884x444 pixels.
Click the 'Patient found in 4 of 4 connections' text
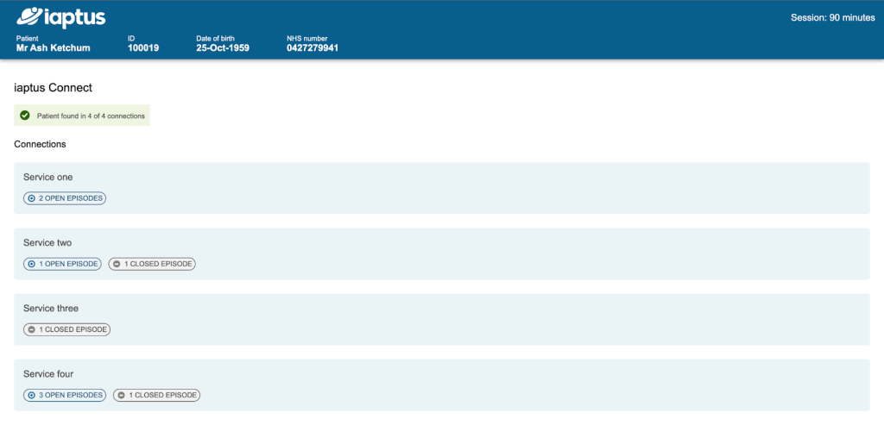(91, 116)
